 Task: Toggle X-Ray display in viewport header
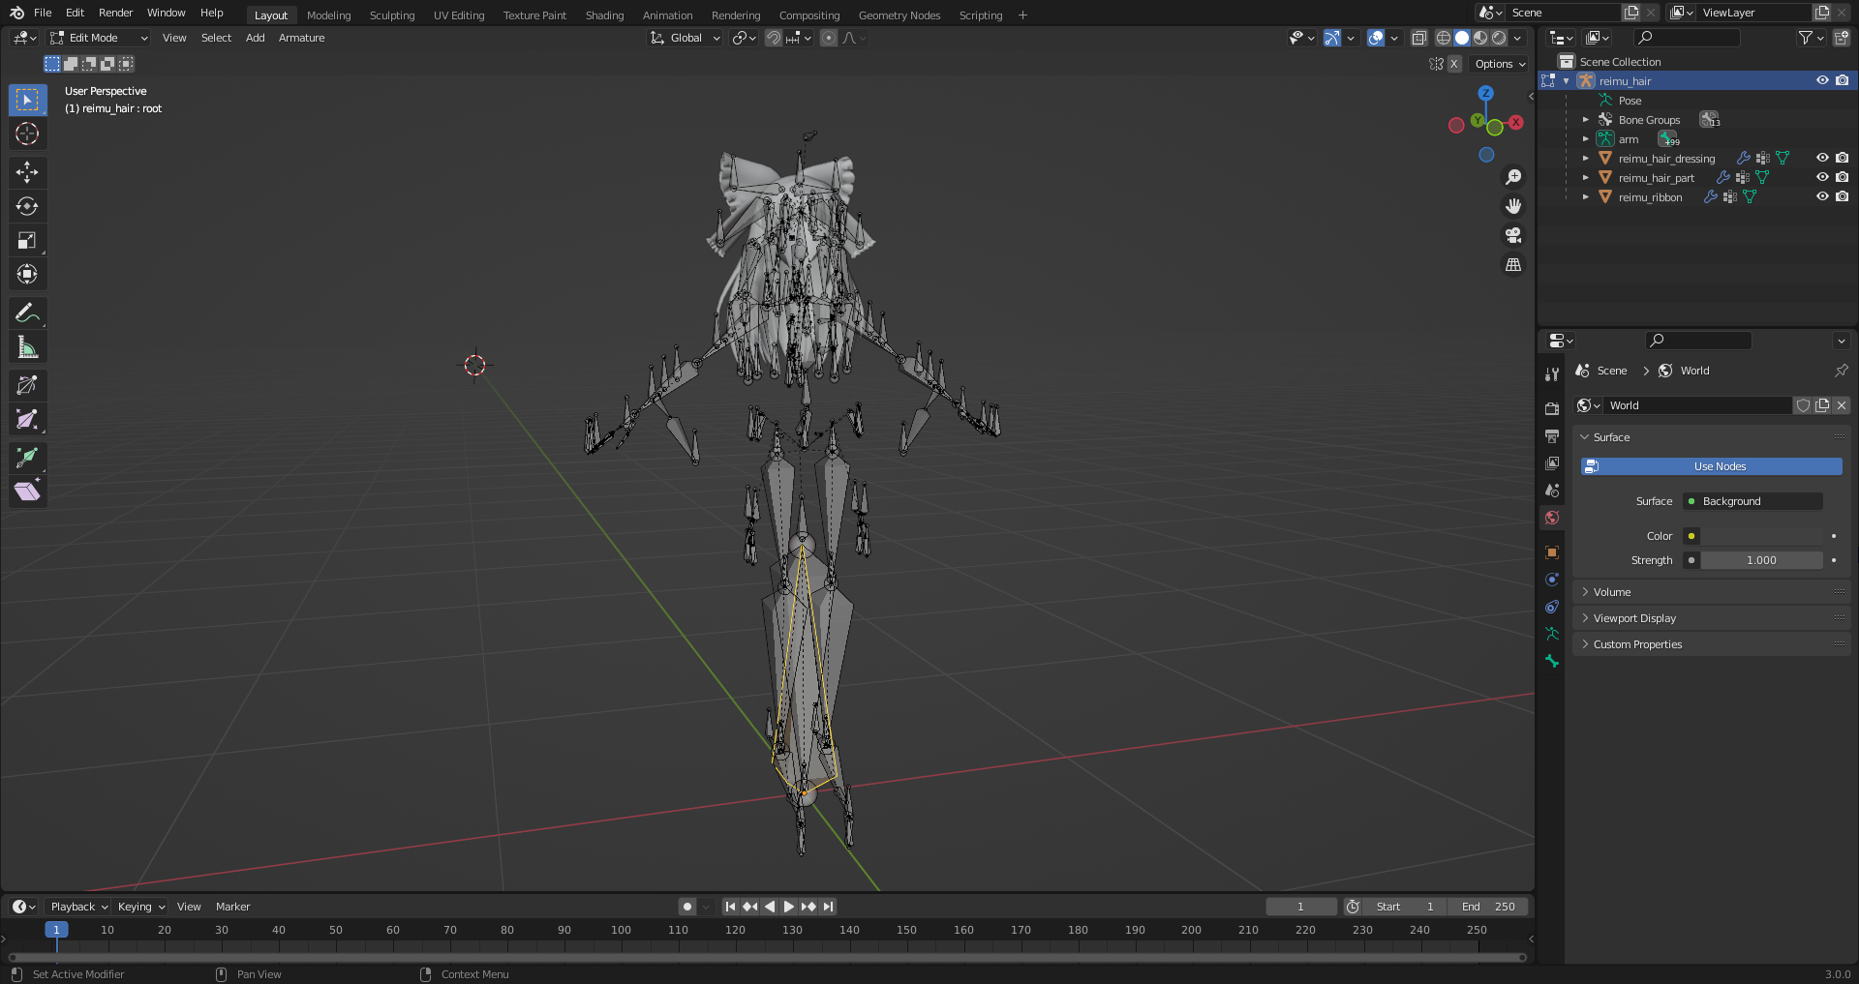(1418, 38)
